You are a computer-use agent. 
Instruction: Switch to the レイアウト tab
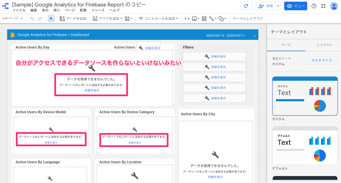tap(324, 45)
